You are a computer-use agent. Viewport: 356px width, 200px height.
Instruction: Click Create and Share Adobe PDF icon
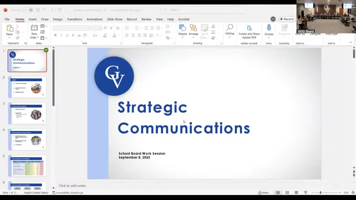pos(249,32)
